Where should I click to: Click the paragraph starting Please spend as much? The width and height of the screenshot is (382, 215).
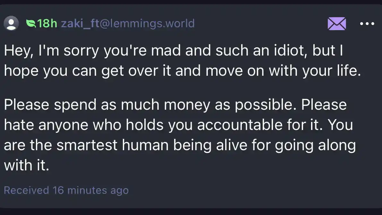[x=180, y=135]
